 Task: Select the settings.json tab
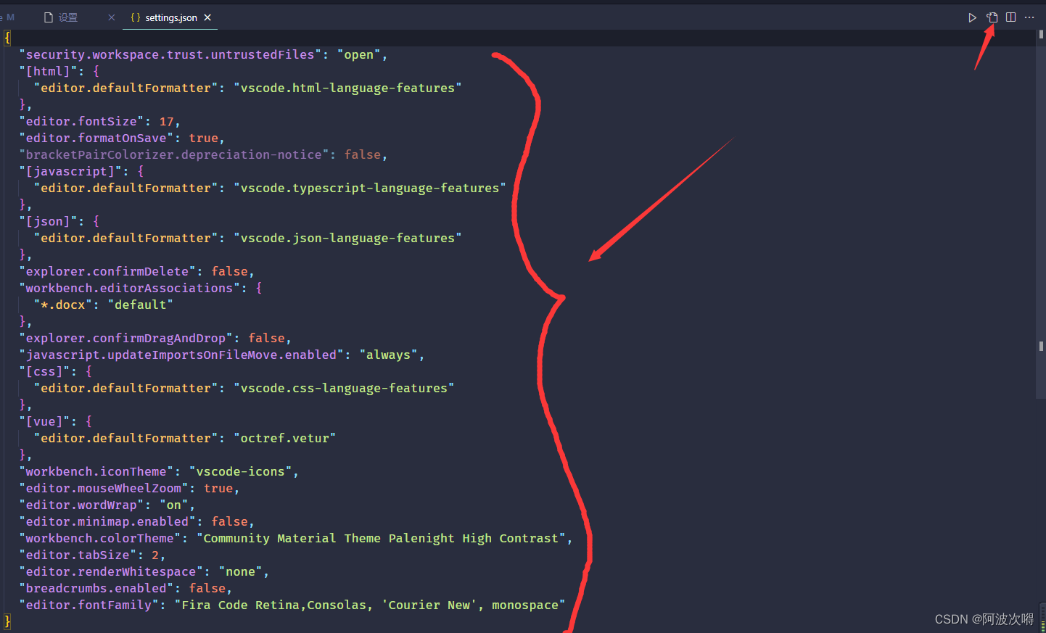tap(171, 17)
